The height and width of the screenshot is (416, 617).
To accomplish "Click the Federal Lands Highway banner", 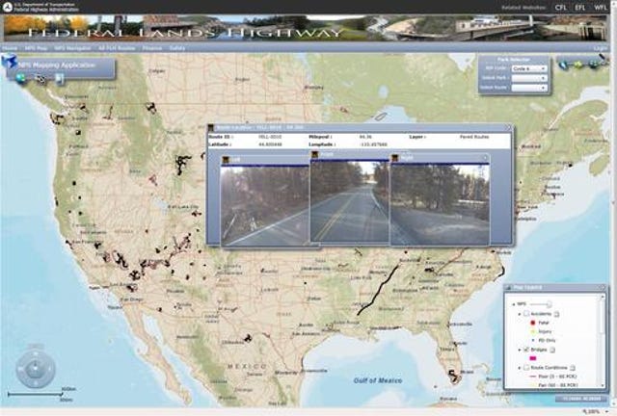I will [x=305, y=28].
